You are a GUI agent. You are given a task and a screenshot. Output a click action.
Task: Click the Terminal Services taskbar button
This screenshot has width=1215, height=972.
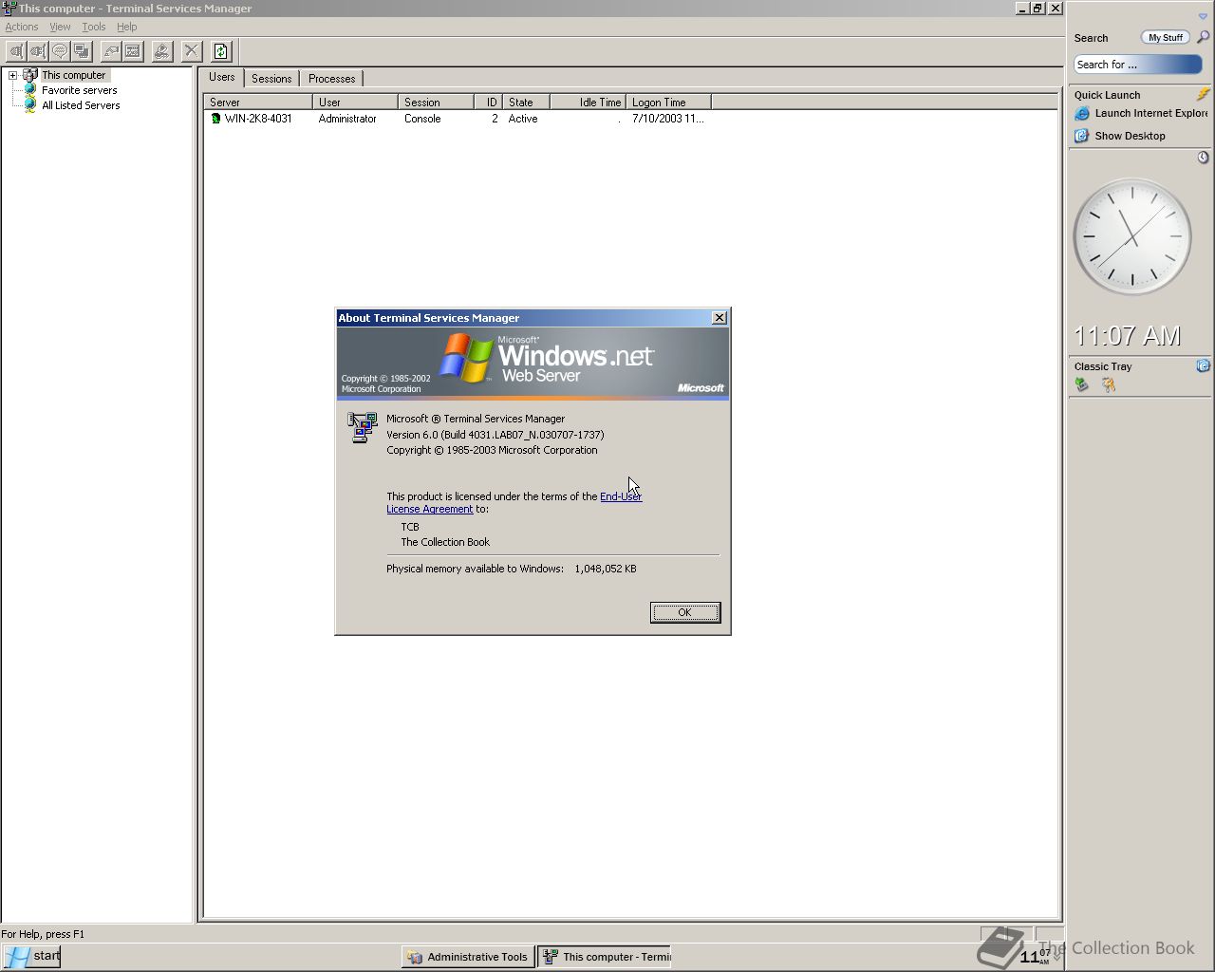(x=605, y=957)
